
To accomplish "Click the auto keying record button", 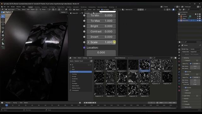I will click(x=80, y=103).
